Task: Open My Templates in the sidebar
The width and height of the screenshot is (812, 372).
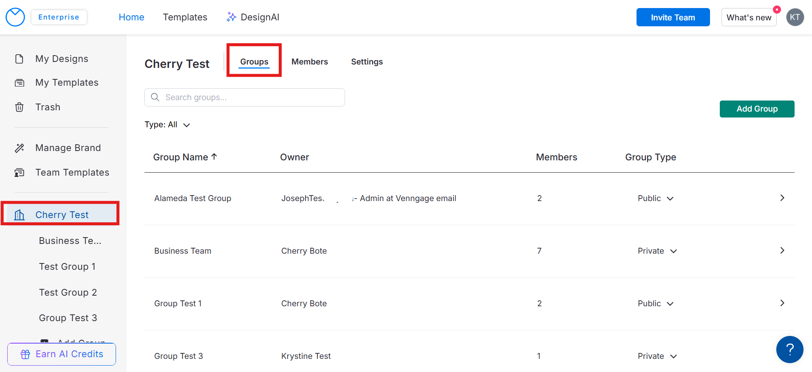Action: tap(67, 83)
